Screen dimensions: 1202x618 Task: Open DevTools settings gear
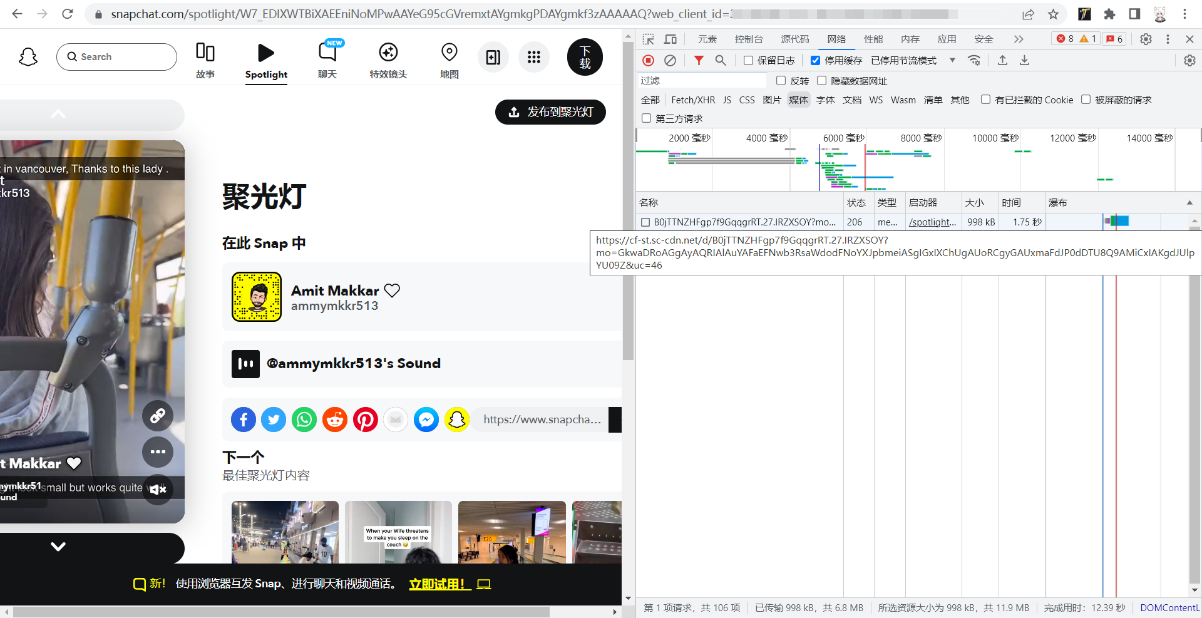coord(1146,39)
